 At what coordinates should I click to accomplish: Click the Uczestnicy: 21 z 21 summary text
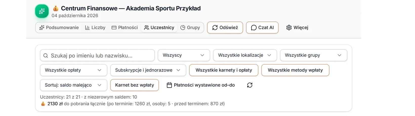point(60,97)
